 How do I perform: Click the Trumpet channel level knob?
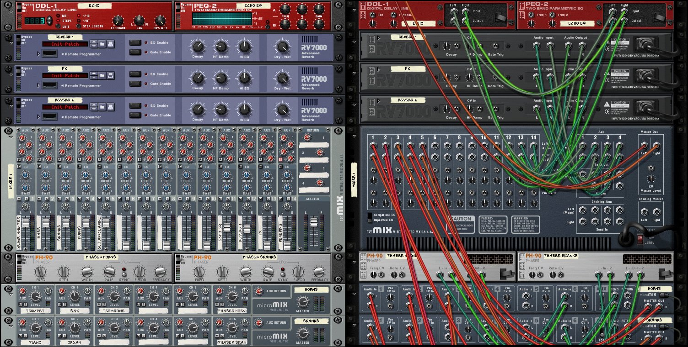pos(35,297)
